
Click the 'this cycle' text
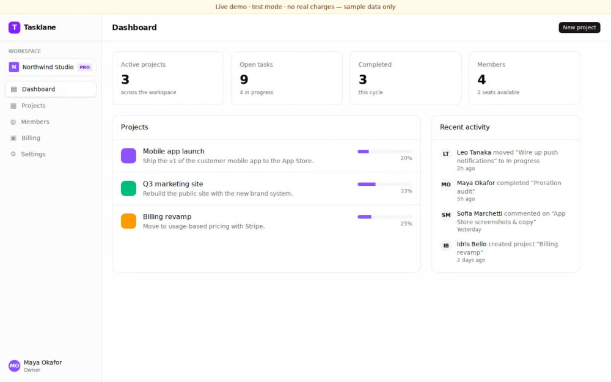(x=371, y=92)
